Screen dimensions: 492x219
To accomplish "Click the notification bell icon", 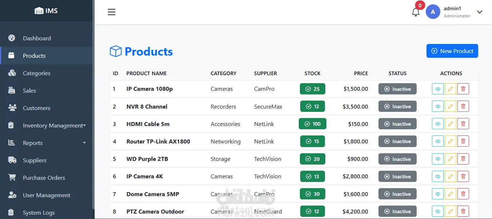I will tap(416, 12).
